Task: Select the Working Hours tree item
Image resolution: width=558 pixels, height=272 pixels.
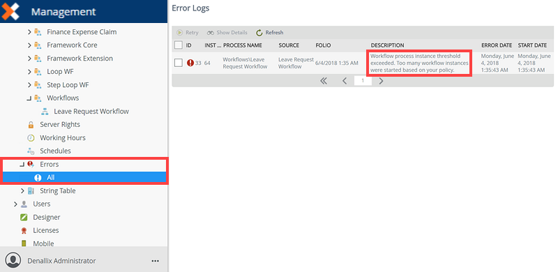Action: (x=63, y=138)
